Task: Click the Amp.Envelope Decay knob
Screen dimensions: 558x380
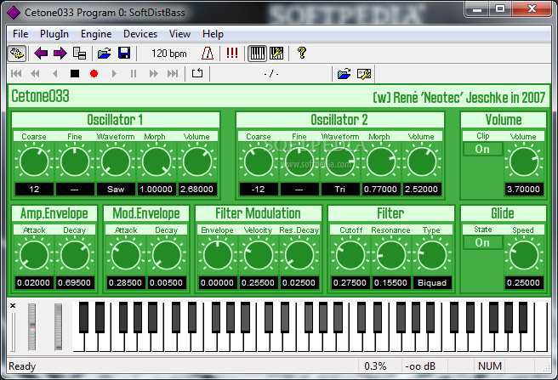Action: pos(75,255)
